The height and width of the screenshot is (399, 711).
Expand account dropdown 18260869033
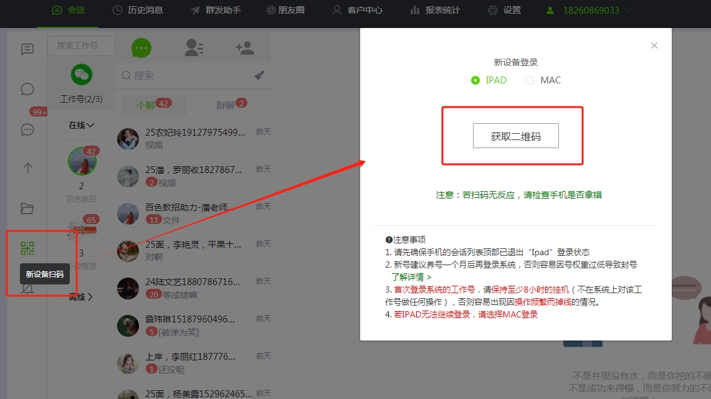pyautogui.click(x=588, y=10)
